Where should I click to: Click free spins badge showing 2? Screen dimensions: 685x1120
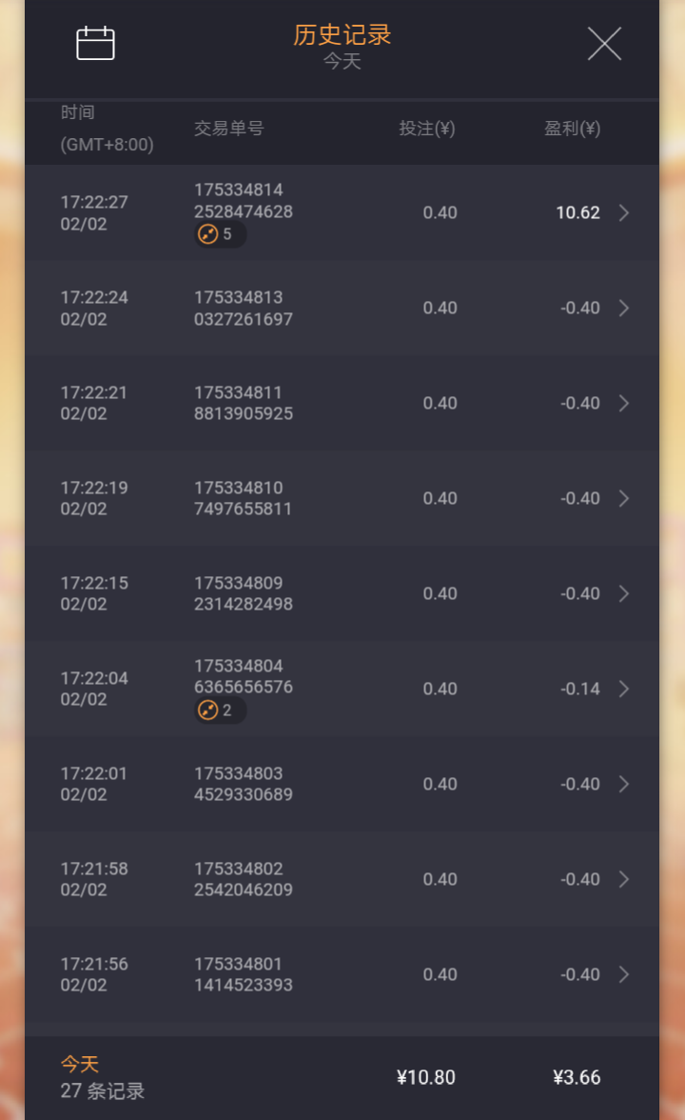click(220, 710)
